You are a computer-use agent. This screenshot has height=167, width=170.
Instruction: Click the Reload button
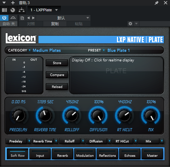(57, 87)
